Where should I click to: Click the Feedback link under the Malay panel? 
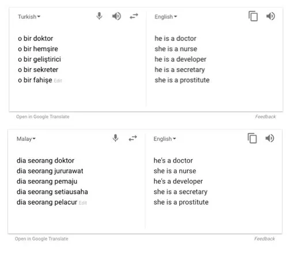pos(265,239)
